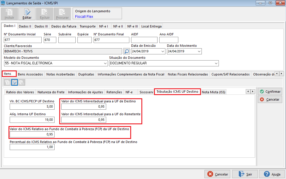The width and height of the screenshot is (286, 179).
Task: Open the Rateio dos Valores tab
Action: pyautogui.click(x=20, y=92)
